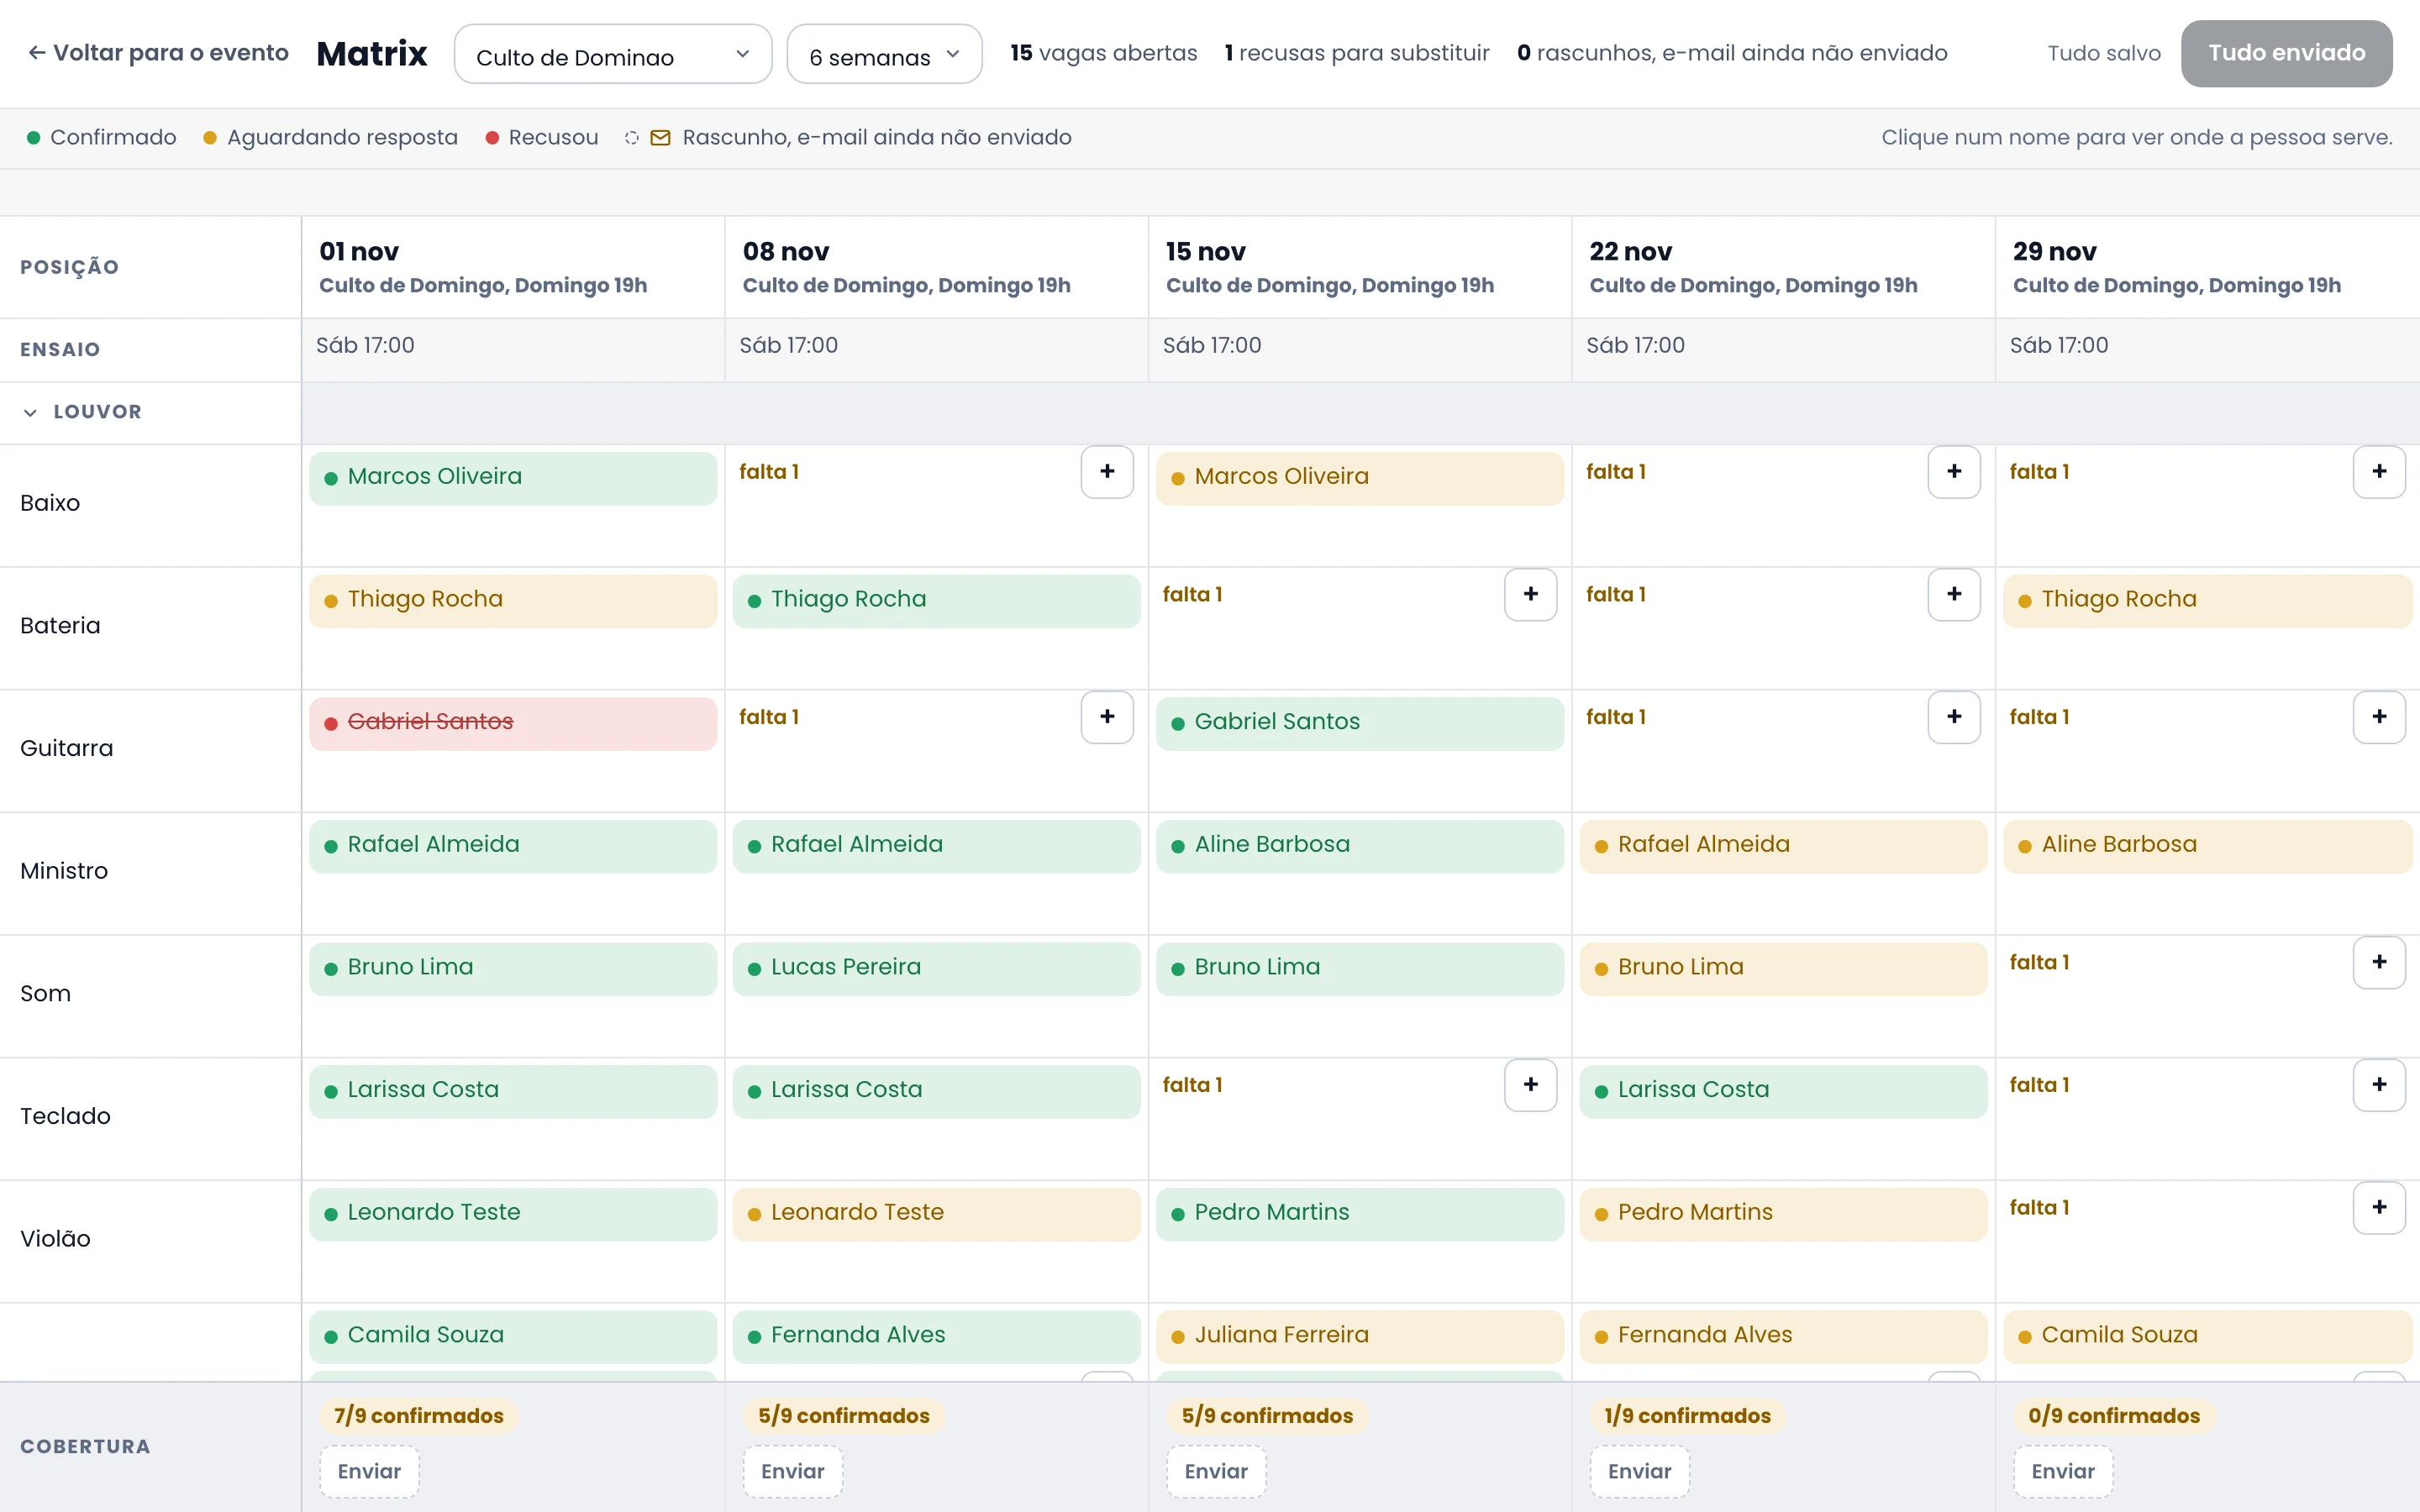Open declined Gabriel Santos on 01 nov
Viewport: 2420px width, 1512px height.
click(513, 722)
